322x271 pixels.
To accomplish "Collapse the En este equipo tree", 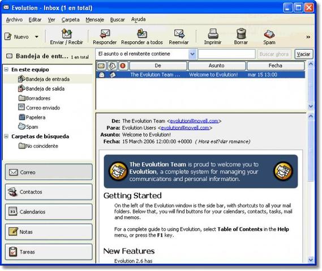I will coord(6,69).
